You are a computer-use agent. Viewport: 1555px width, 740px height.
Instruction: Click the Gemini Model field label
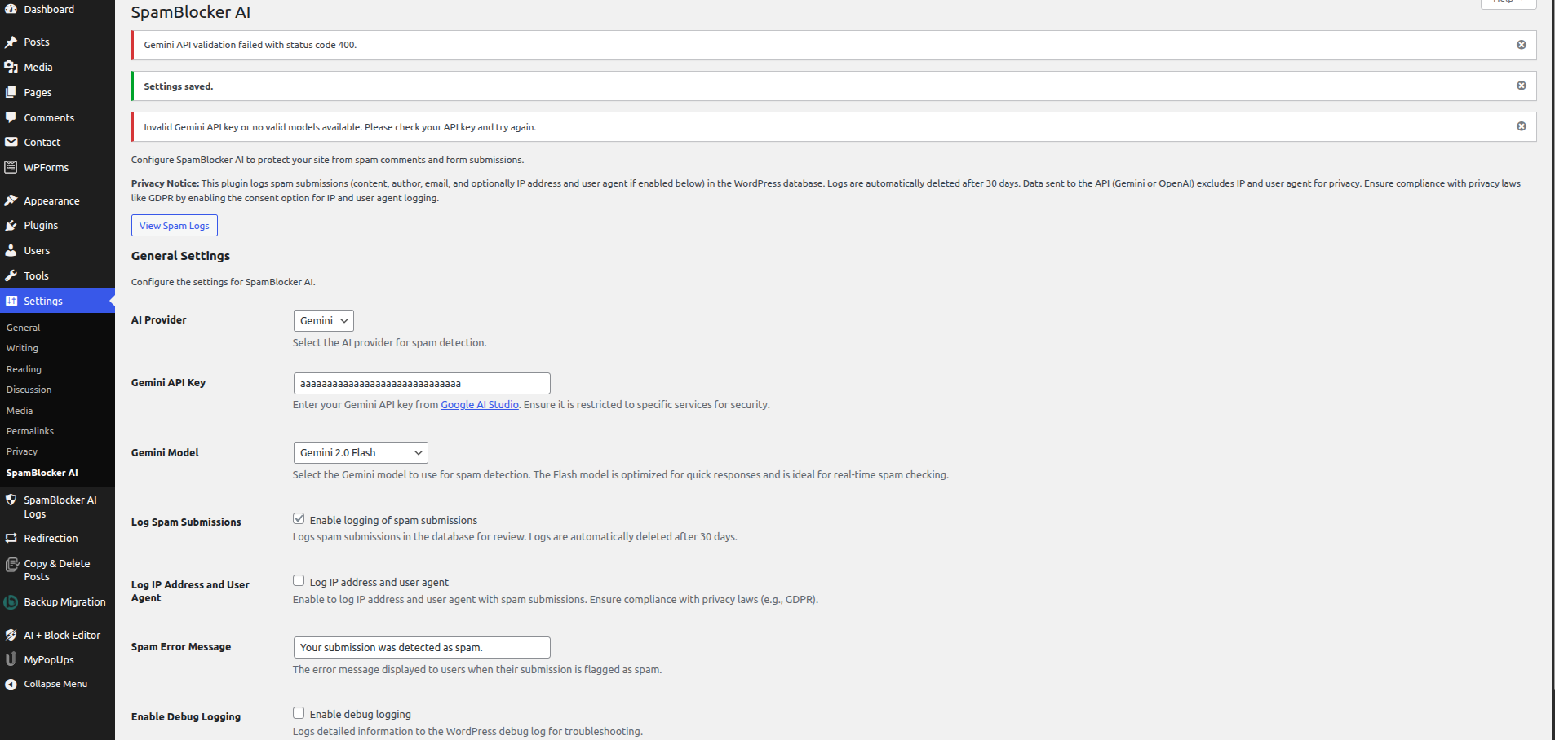[x=165, y=453]
